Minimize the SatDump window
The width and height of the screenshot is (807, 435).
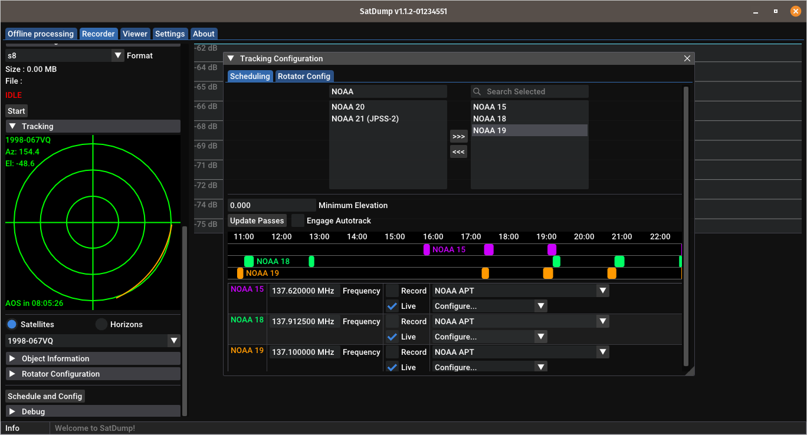[x=756, y=11]
